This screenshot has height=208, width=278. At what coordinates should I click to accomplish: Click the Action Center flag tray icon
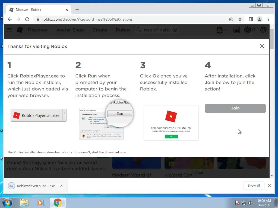[238, 203]
